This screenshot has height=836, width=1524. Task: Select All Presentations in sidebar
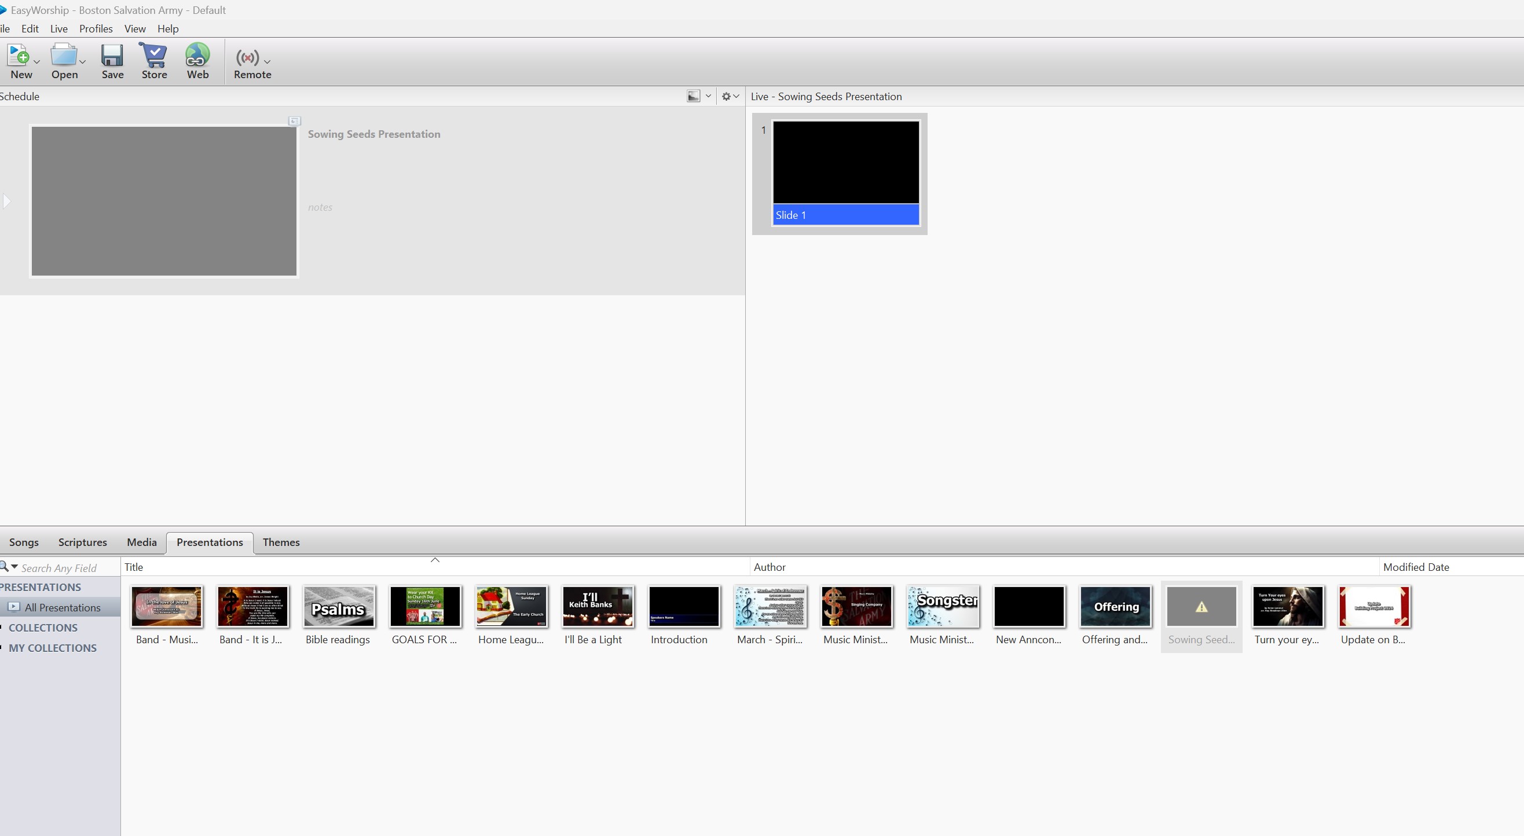pos(62,608)
